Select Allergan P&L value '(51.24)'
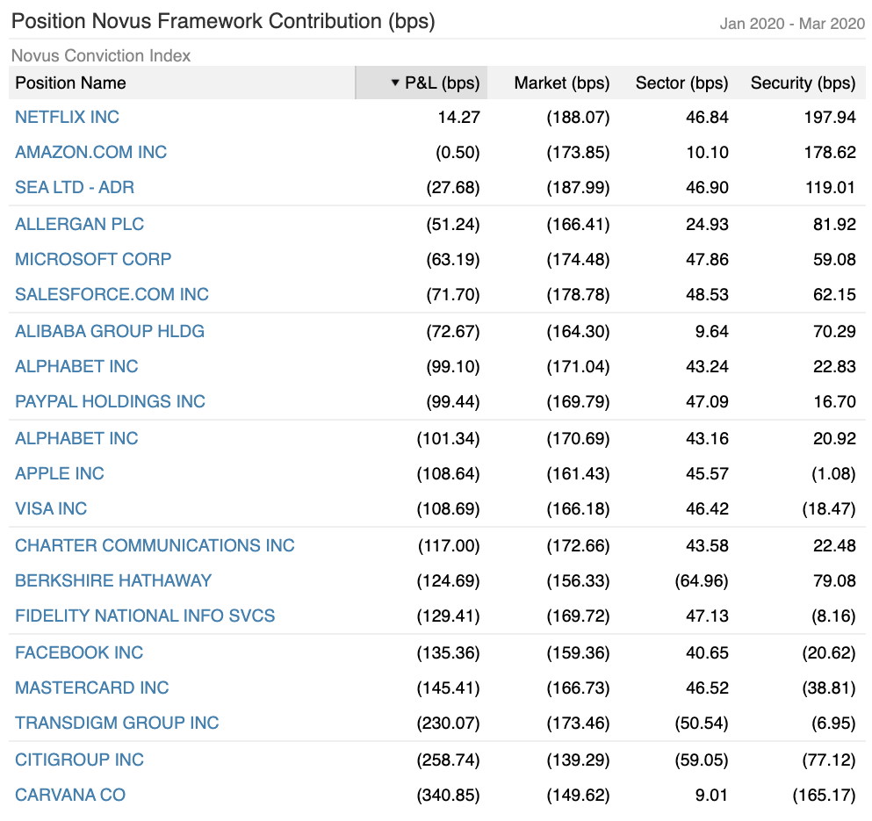Screen dimensions: 872x821 point(453,224)
